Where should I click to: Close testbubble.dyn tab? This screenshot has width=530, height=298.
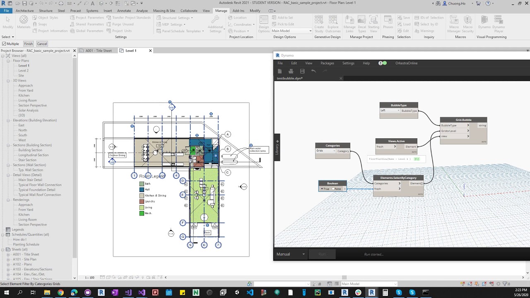click(341, 78)
